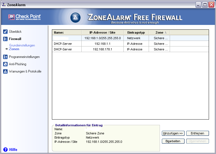Select the DHCP-Server row with 192.168.178.1
216x154 pixels.
130,49
